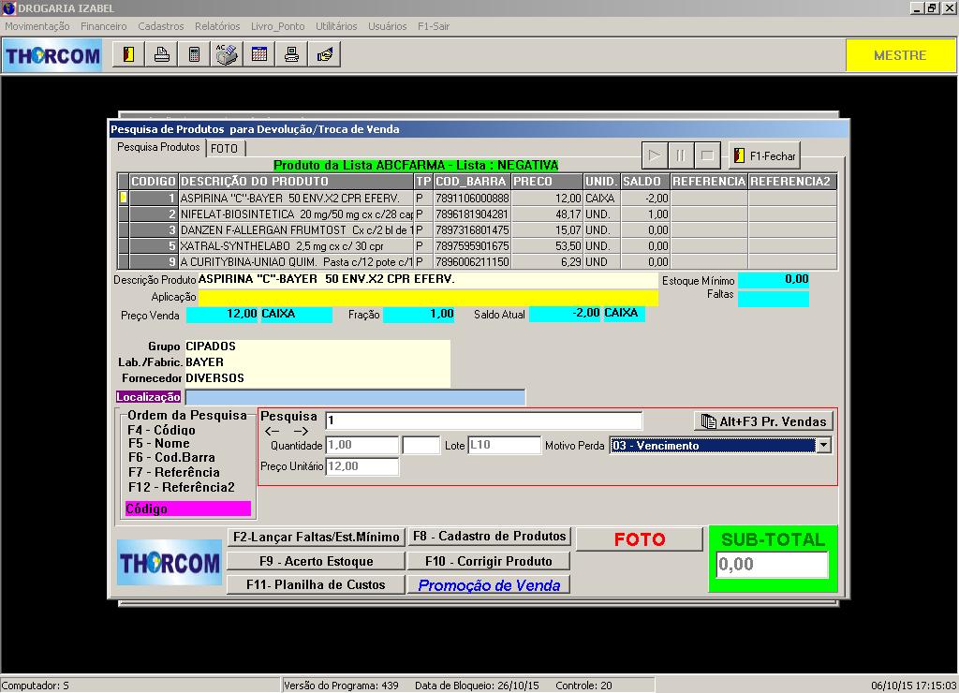This screenshot has height=693, width=959.
Task: Click the Promoção de Venda button
Action: tap(489, 584)
